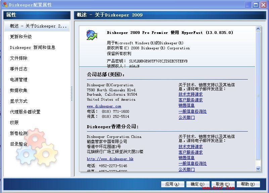Select 权限 in the sidebar

click(x=14, y=123)
